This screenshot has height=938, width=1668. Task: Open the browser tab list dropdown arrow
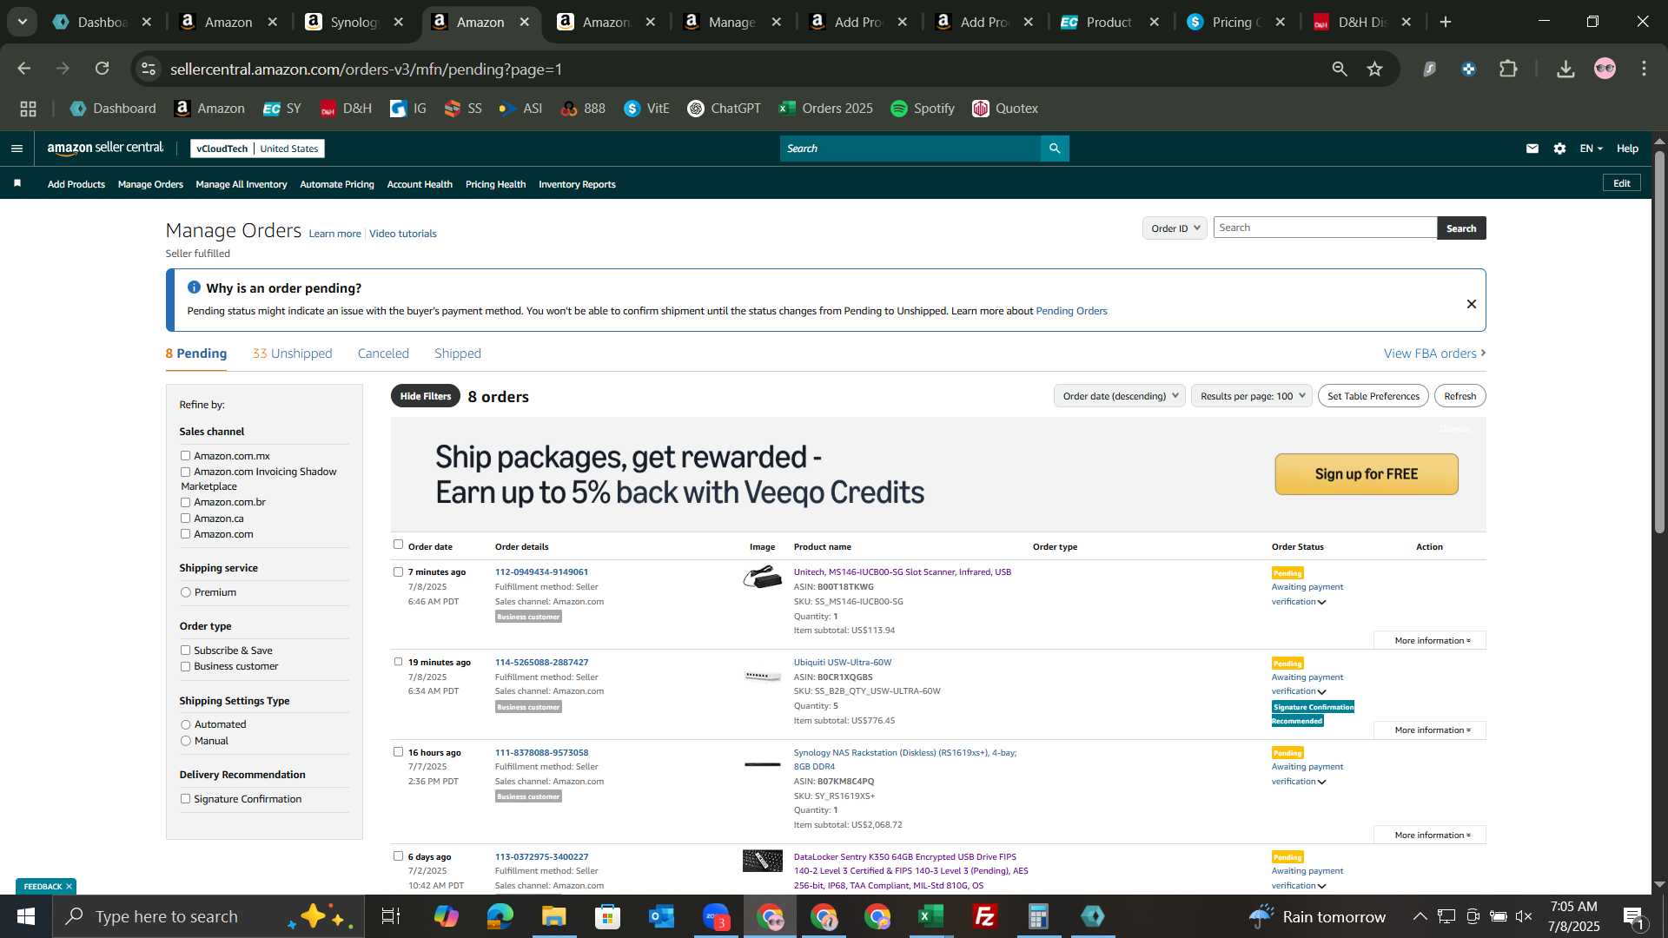point(23,22)
